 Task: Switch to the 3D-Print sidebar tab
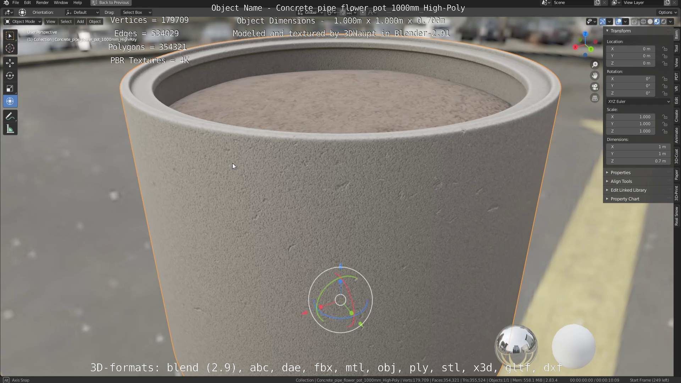[677, 193]
